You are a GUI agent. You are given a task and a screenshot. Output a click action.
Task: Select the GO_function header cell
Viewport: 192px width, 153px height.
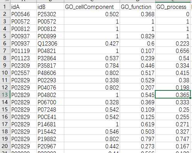137,7
